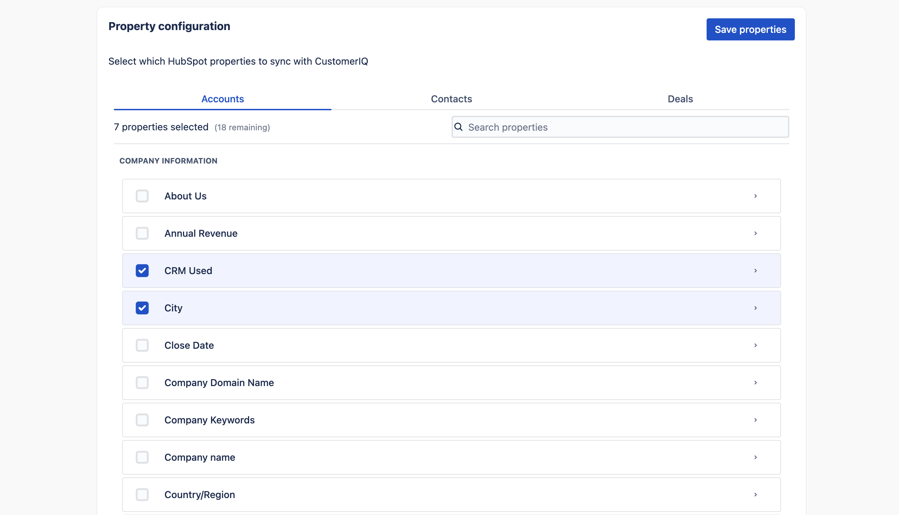
Task: Click the Save properties button
Action: click(750, 29)
